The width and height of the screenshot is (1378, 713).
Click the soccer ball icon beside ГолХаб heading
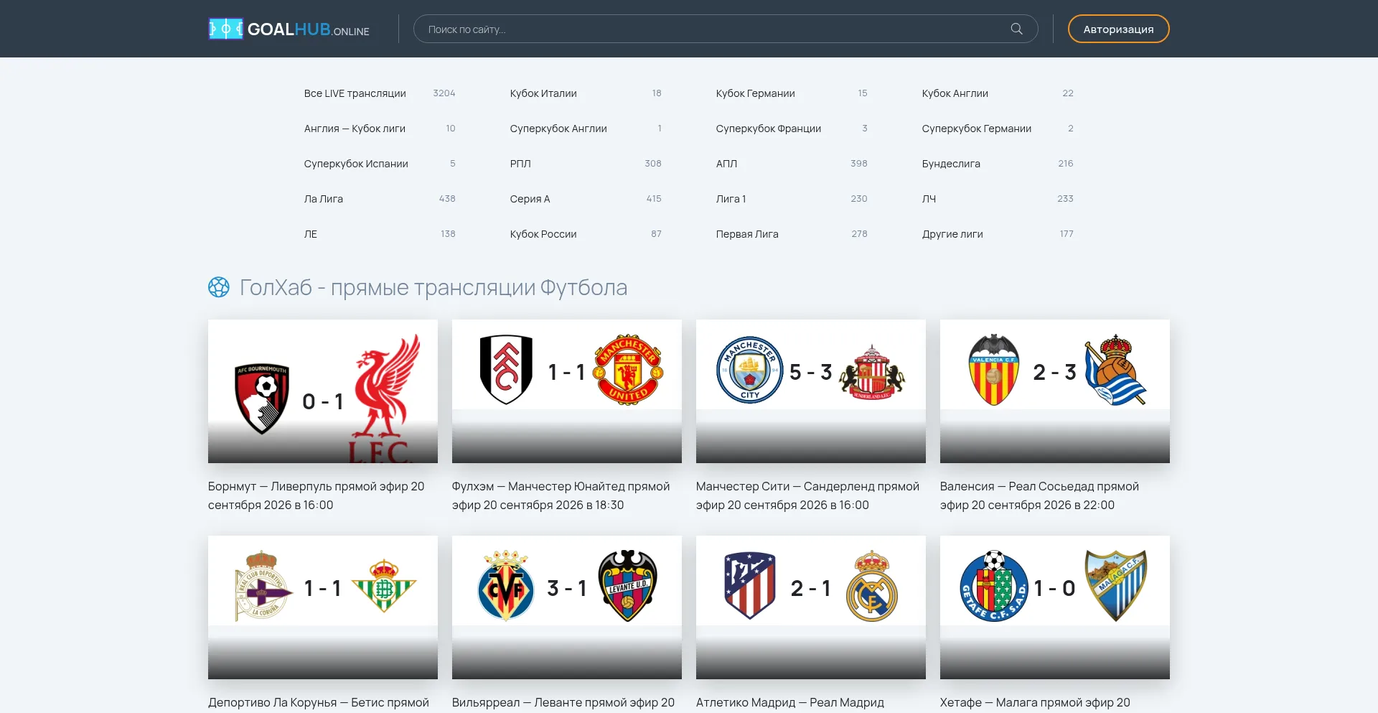click(x=219, y=287)
